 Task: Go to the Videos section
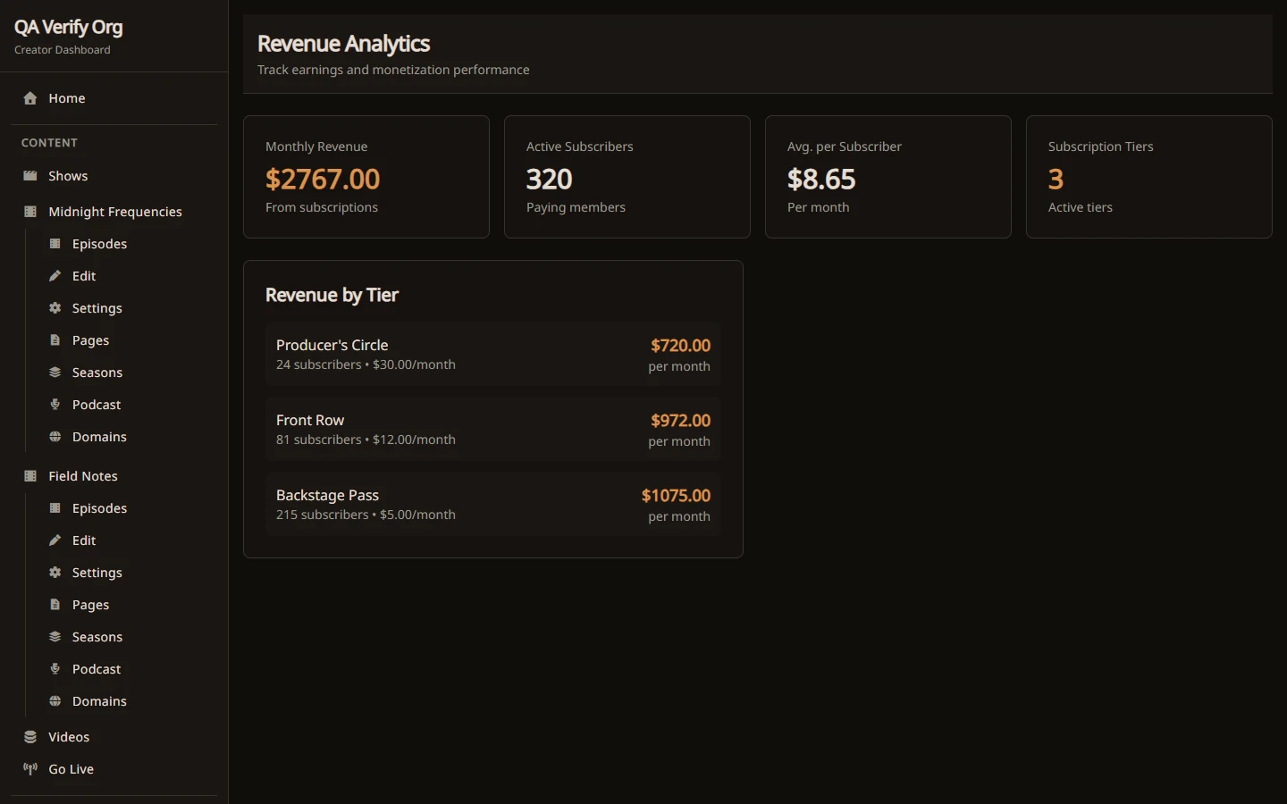[114, 737]
